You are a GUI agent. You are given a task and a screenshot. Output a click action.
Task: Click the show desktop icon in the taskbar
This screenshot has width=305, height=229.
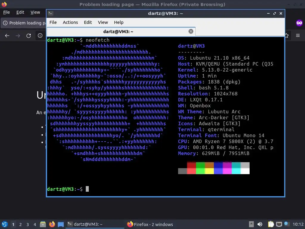pyautogui.click(x=61, y=224)
